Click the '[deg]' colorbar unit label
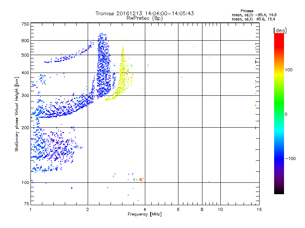305x228 pixels. point(280,30)
